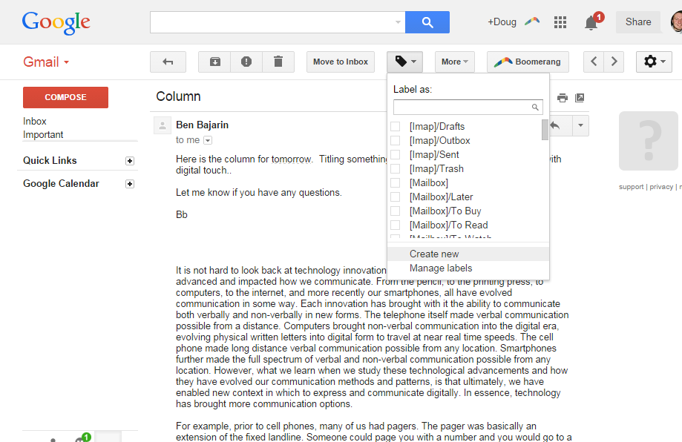Click the Boomerang toolbar button

[528, 62]
